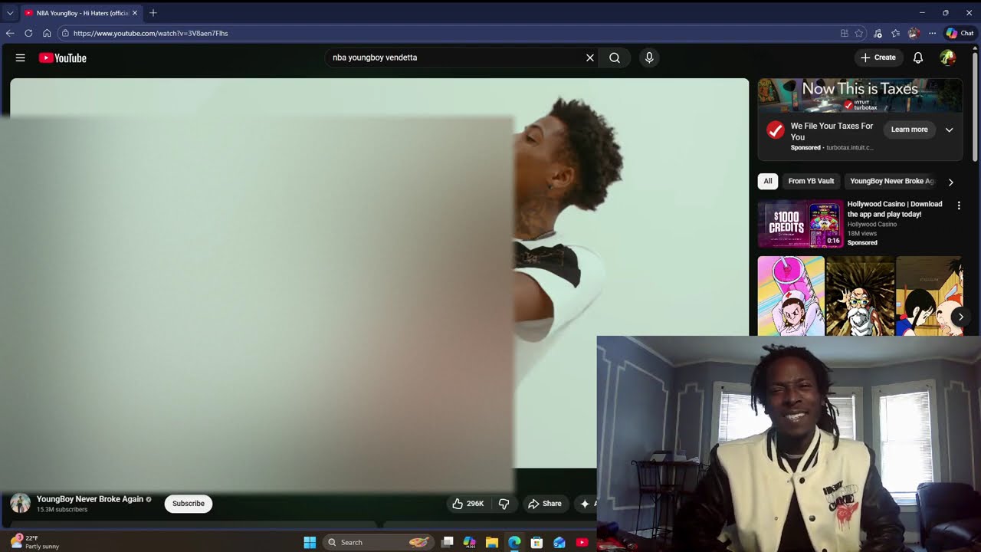The width and height of the screenshot is (981, 552).
Task: Clear the search box with the X
Action: [590, 58]
